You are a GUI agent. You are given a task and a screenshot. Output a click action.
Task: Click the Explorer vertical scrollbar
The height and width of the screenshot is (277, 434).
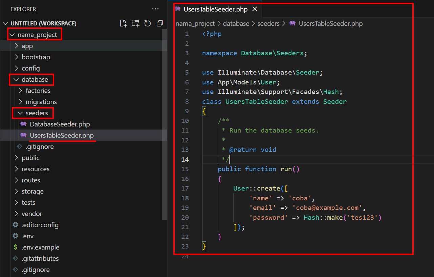[165, 124]
